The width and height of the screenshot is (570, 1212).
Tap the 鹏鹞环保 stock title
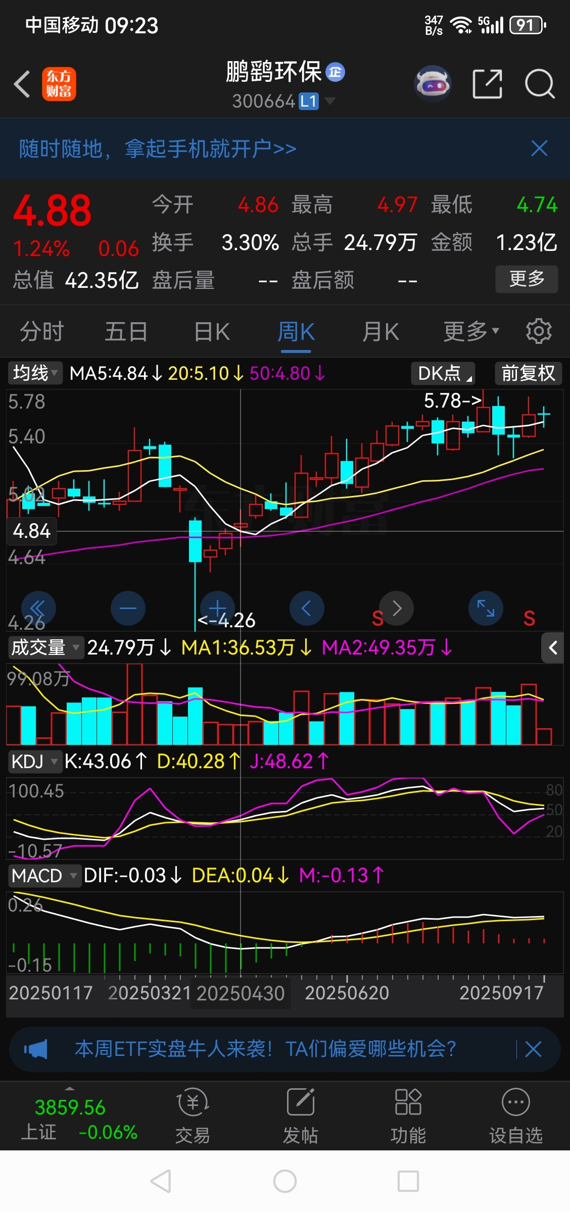tap(274, 72)
